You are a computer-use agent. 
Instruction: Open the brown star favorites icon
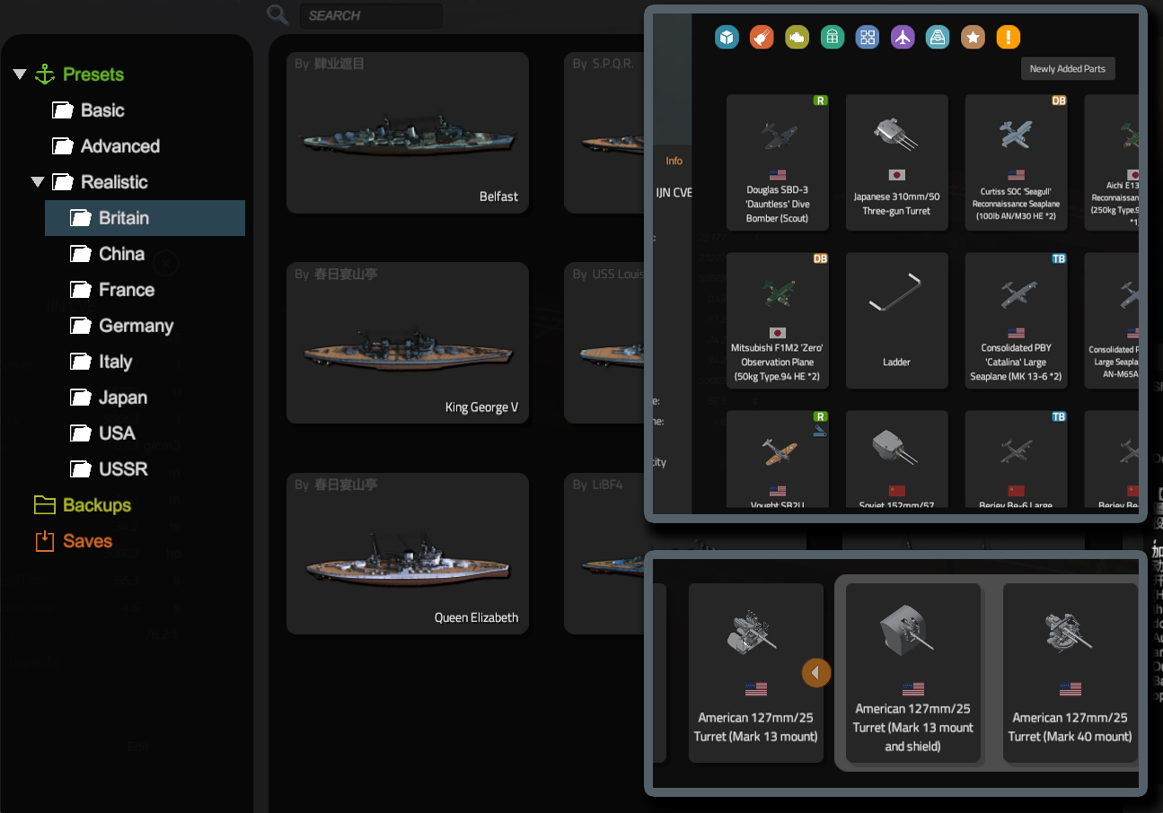pos(974,37)
